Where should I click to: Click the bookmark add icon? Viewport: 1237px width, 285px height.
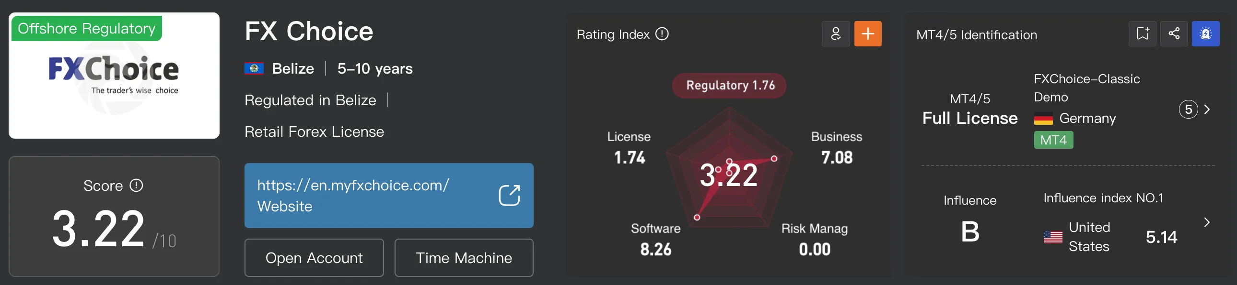(x=1143, y=33)
